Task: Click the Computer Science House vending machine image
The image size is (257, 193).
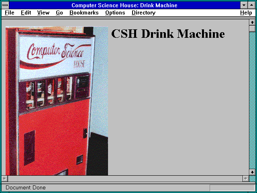Action: pos(57,101)
